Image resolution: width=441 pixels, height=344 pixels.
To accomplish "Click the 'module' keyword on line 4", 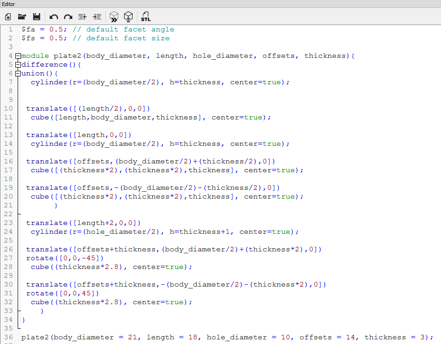I will 35,56.
